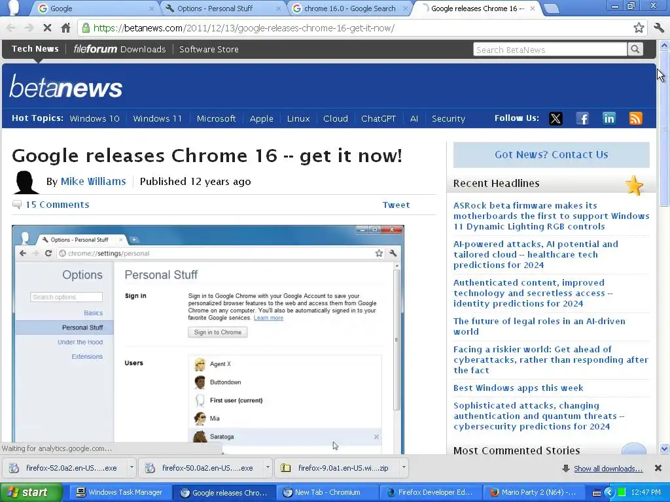Switch to Options - Personal Stuff tab

coord(222,8)
